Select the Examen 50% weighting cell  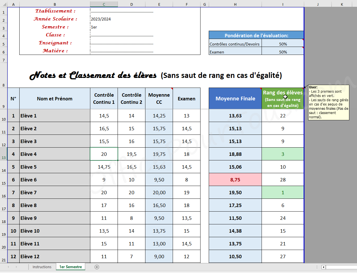[283, 52]
